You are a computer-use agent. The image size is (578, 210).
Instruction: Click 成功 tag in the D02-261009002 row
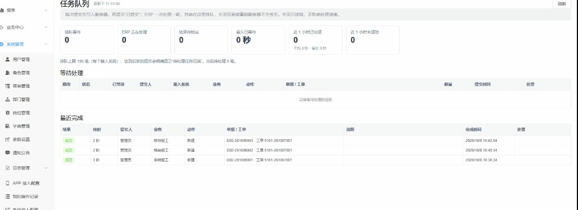(x=68, y=150)
